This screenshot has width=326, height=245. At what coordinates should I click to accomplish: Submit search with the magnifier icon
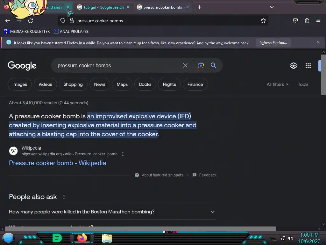click(x=213, y=65)
